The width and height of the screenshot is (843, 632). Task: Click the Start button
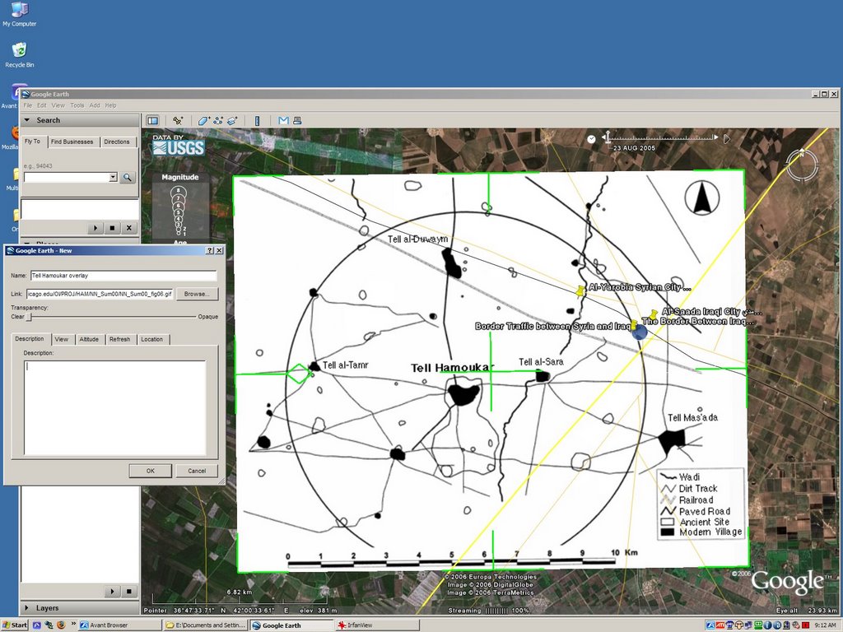15,625
